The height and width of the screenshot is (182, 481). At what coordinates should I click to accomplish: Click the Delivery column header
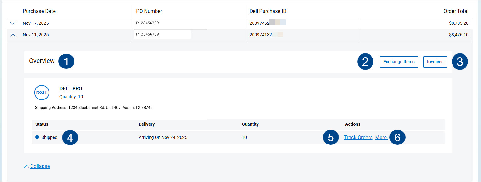[x=147, y=124]
